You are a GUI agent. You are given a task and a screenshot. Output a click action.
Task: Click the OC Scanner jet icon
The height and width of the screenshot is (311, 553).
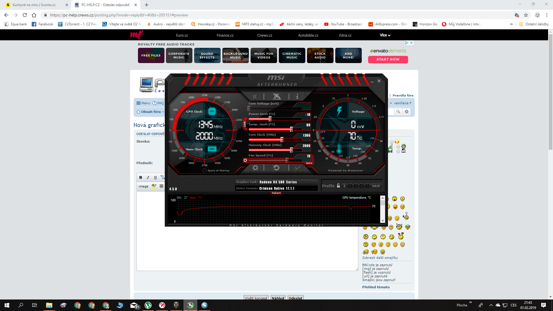pyautogui.click(x=276, y=96)
